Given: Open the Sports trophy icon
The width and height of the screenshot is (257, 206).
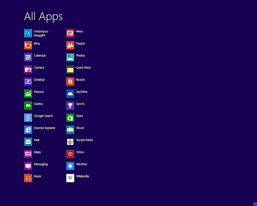Looking at the screenshot, I should [70, 106].
